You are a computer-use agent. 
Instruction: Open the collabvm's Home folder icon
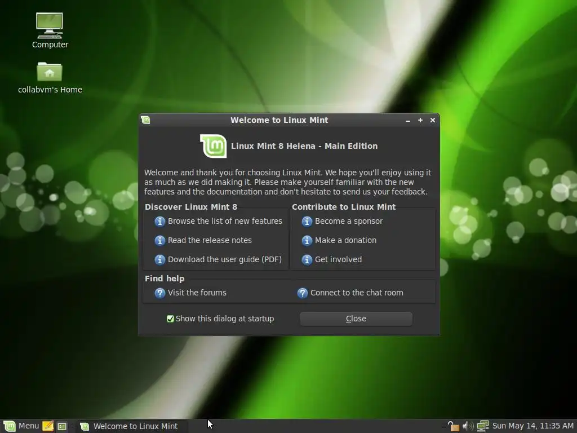coord(50,78)
